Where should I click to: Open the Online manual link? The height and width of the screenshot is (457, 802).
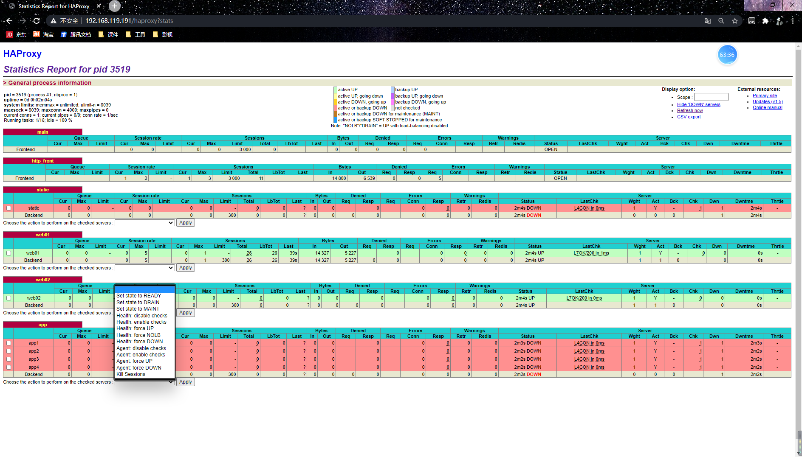point(767,108)
